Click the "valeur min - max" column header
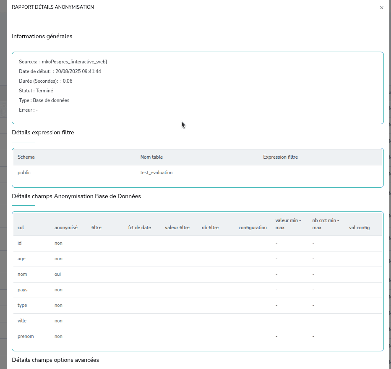Image resolution: width=391 pixels, height=369 pixels. tap(288, 224)
